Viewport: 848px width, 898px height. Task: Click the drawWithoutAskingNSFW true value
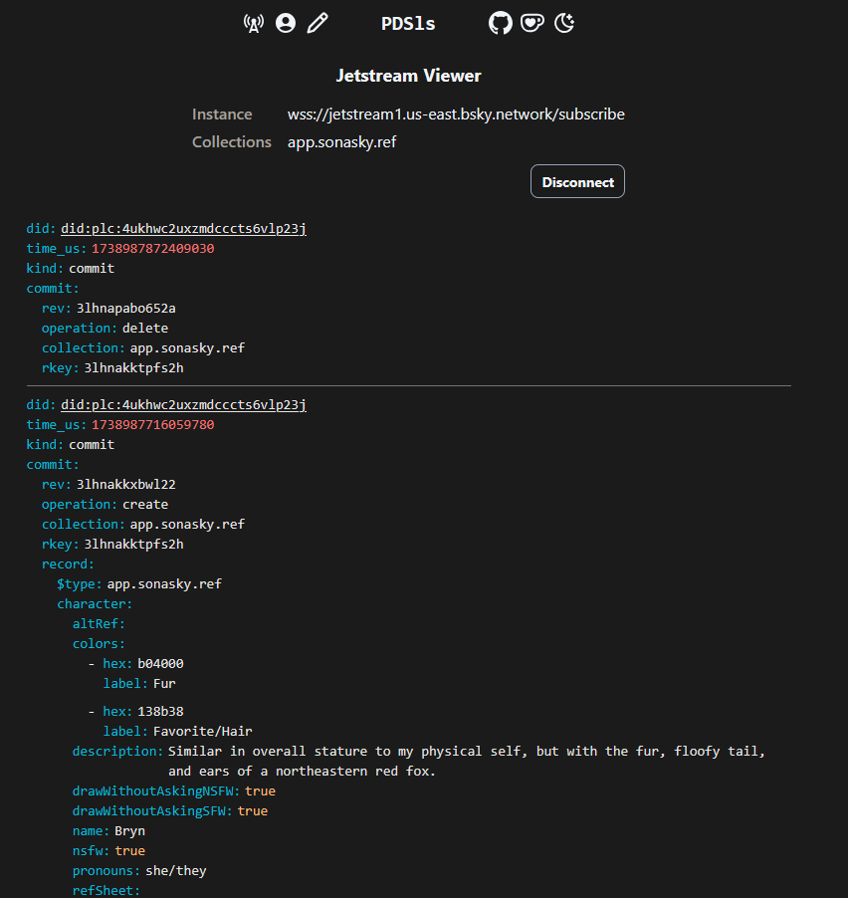pyautogui.click(x=260, y=791)
